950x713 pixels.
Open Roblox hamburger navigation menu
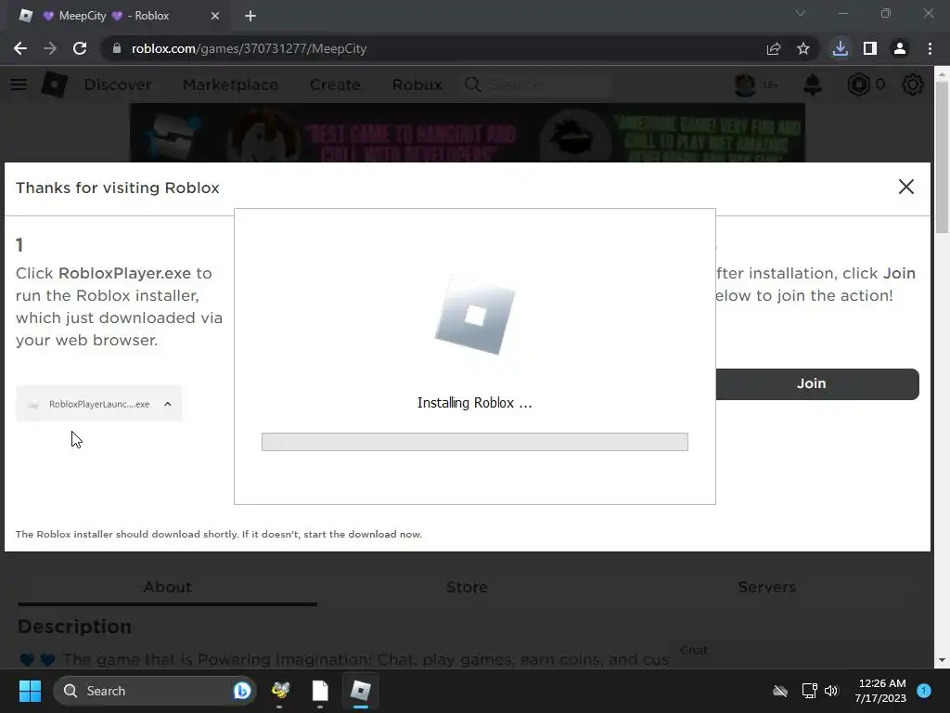coord(19,84)
